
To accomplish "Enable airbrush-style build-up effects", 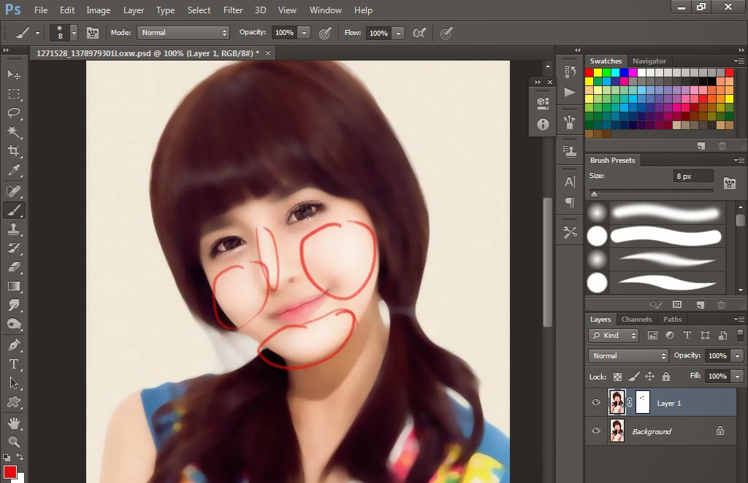I will [x=419, y=33].
